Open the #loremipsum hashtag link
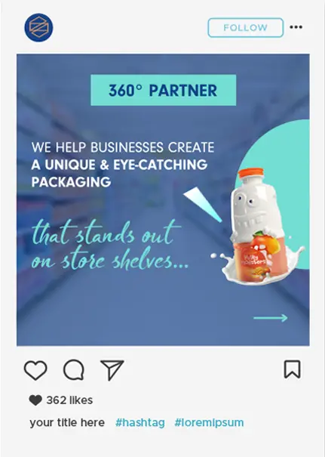Viewport: 325px width, 457px height. point(209,423)
